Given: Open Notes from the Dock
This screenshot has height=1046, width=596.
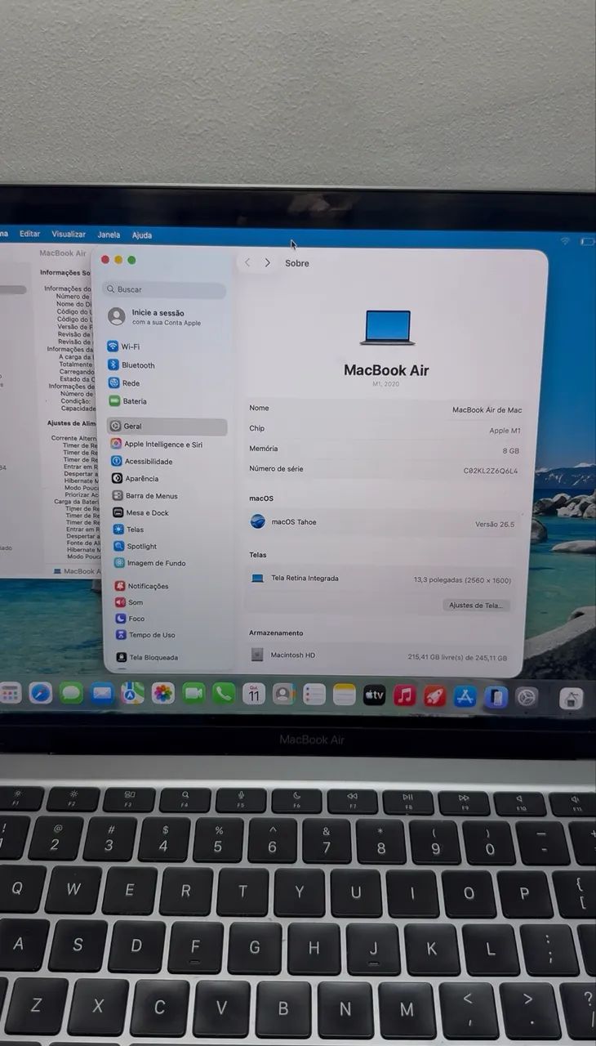Looking at the screenshot, I should (345, 695).
